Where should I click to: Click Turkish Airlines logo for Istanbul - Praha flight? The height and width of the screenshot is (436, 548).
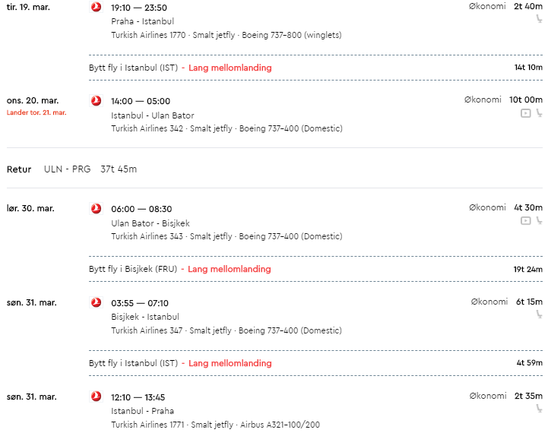pyautogui.click(x=96, y=397)
